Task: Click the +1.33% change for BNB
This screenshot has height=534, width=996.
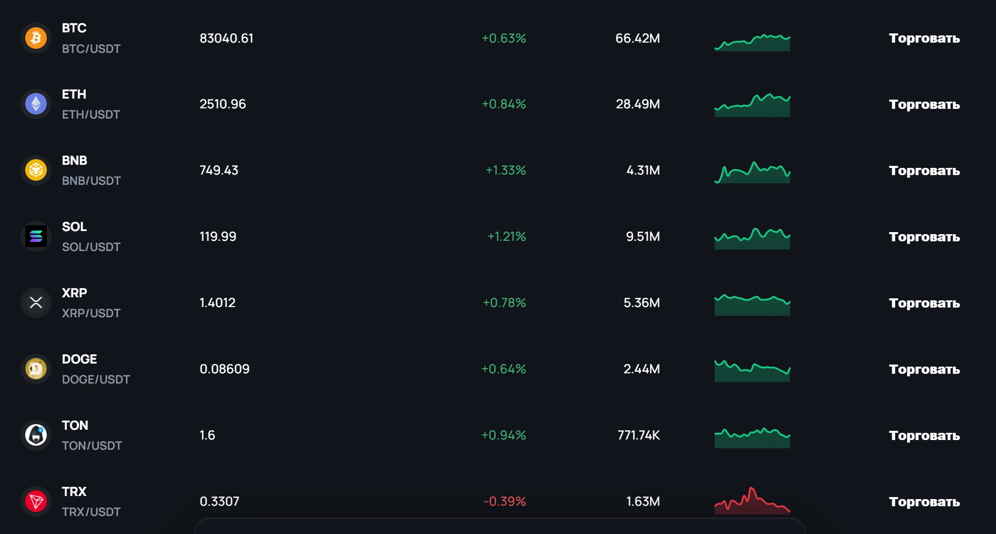Action: pyautogui.click(x=506, y=170)
